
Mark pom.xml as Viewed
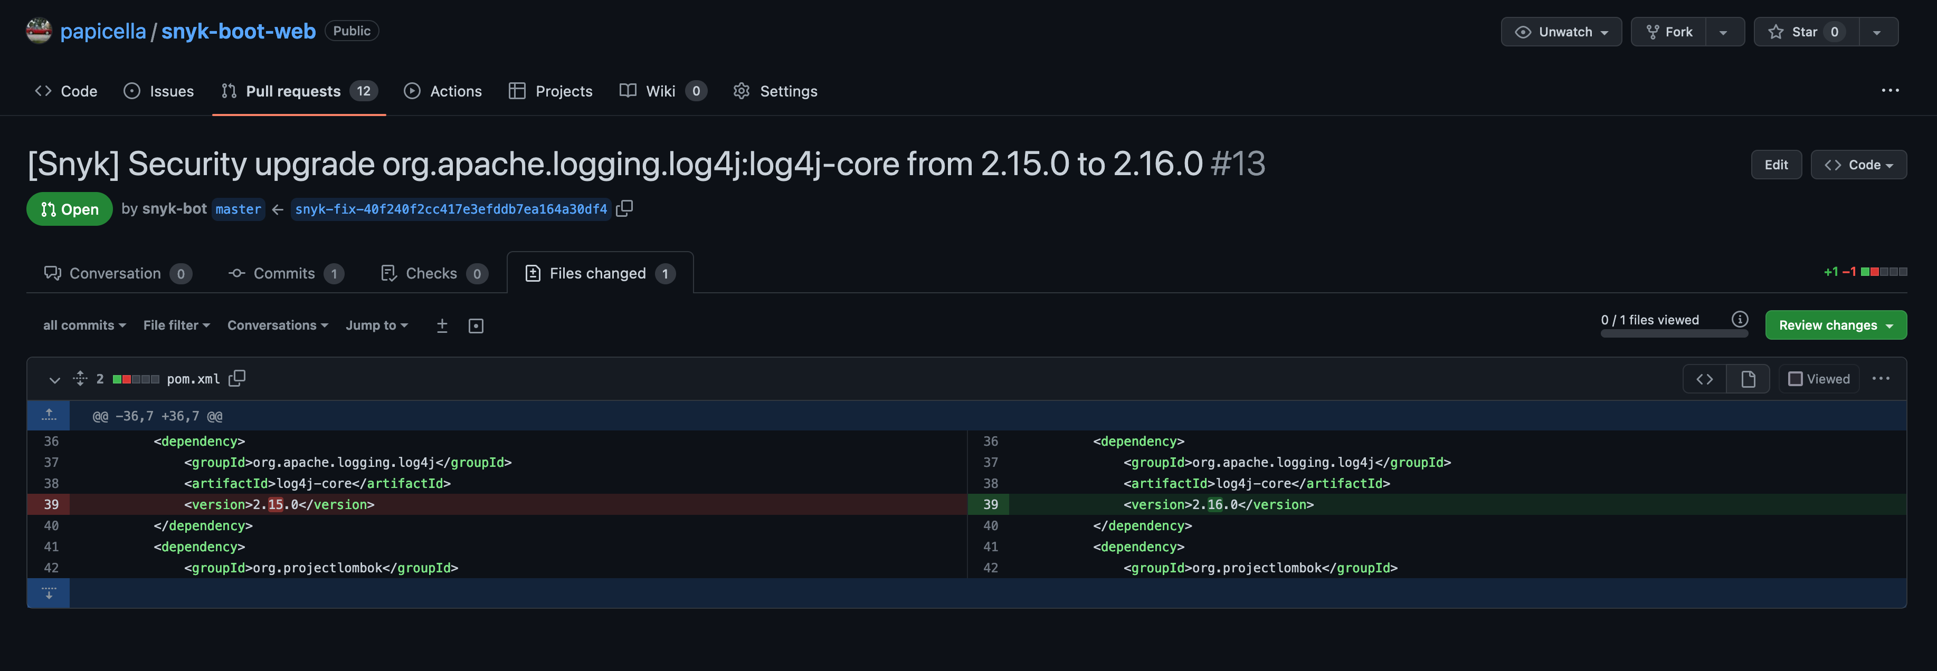click(1818, 379)
